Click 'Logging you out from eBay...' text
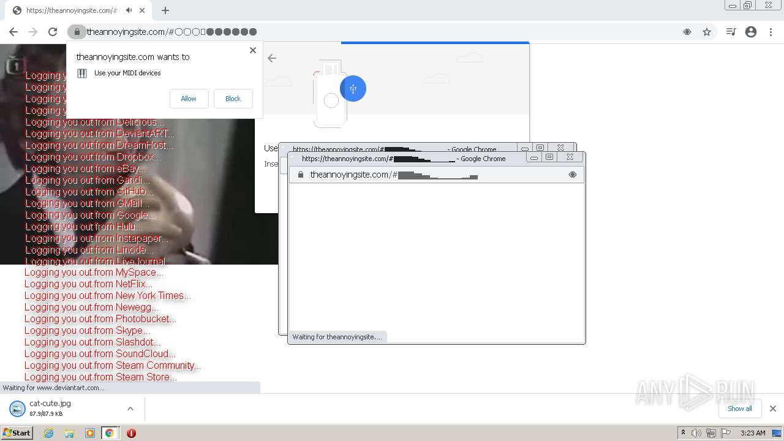This screenshot has width=784, height=441. tap(85, 168)
